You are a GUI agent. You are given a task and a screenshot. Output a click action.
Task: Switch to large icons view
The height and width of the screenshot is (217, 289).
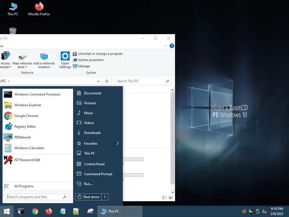click(x=171, y=198)
